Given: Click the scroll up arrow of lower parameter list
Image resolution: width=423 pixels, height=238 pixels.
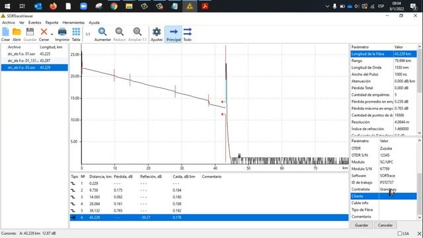Looking at the screenshot, I should [x=420, y=141].
